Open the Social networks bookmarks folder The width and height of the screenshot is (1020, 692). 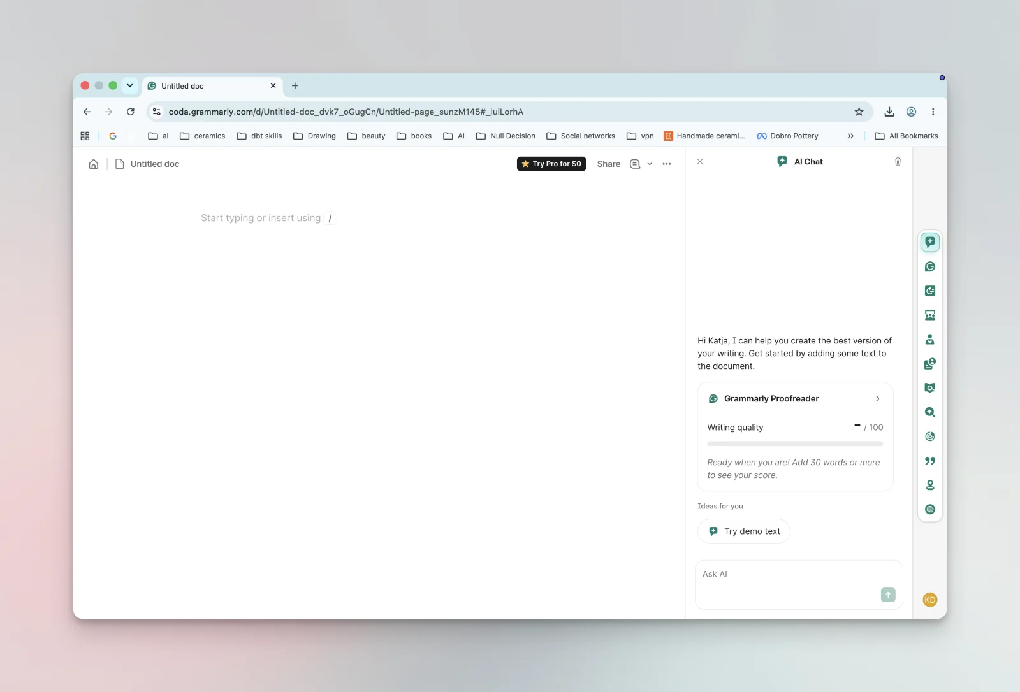581,136
